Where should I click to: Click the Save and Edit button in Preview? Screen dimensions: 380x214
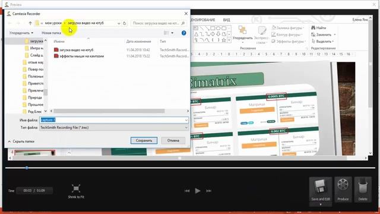point(321,189)
